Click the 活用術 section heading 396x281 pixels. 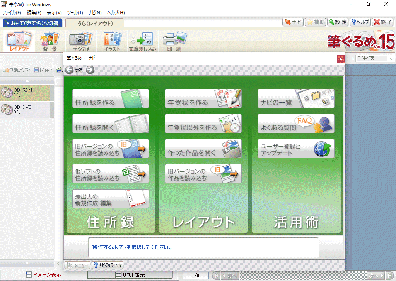click(296, 222)
